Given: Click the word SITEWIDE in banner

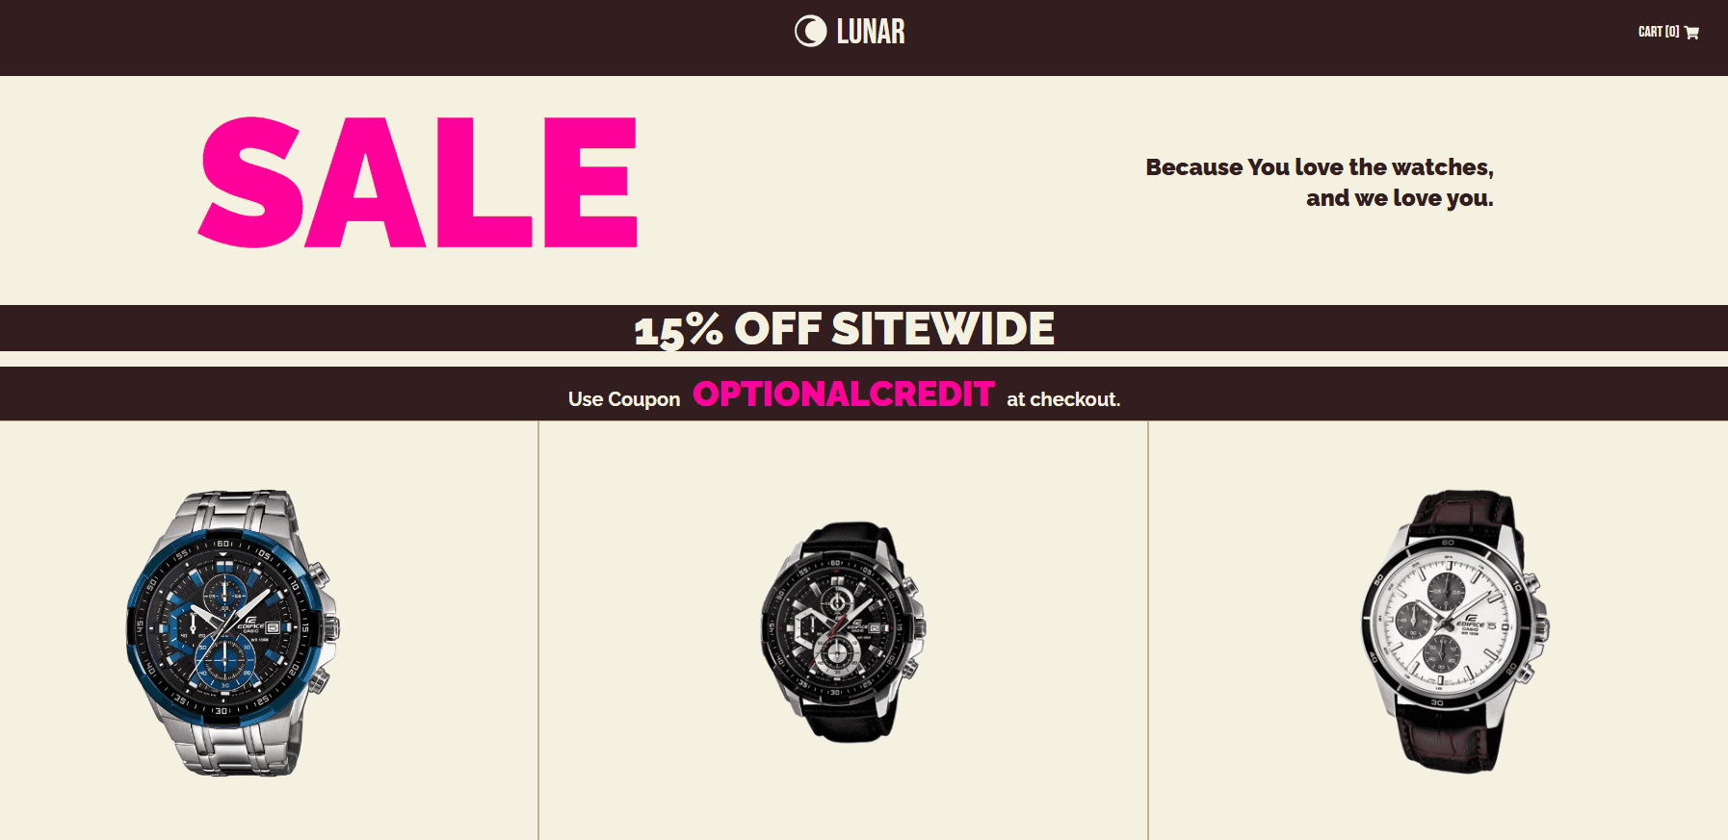Looking at the screenshot, I should (942, 329).
